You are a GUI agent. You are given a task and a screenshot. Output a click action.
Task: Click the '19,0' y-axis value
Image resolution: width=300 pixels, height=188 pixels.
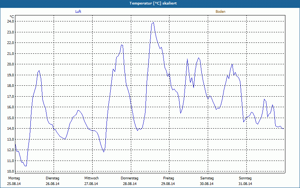[x=10, y=75]
